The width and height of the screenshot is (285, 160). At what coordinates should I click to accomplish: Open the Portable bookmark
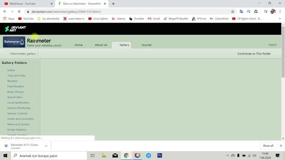pos(137,19)
